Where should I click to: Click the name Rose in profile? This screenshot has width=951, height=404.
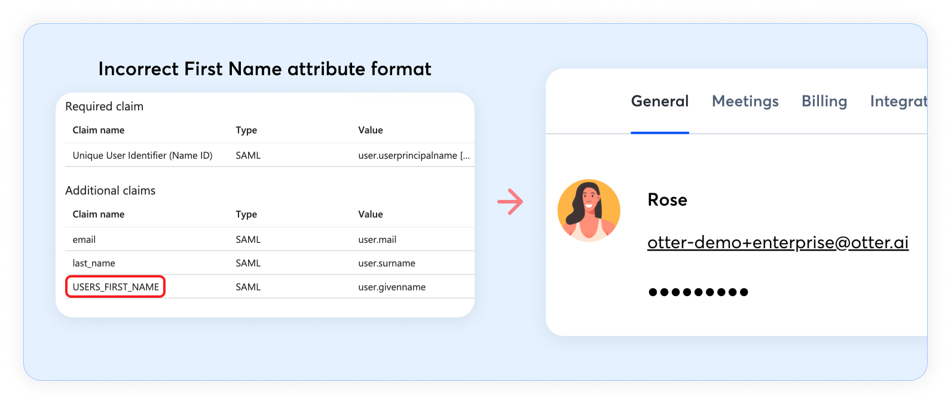pos(667,200)
